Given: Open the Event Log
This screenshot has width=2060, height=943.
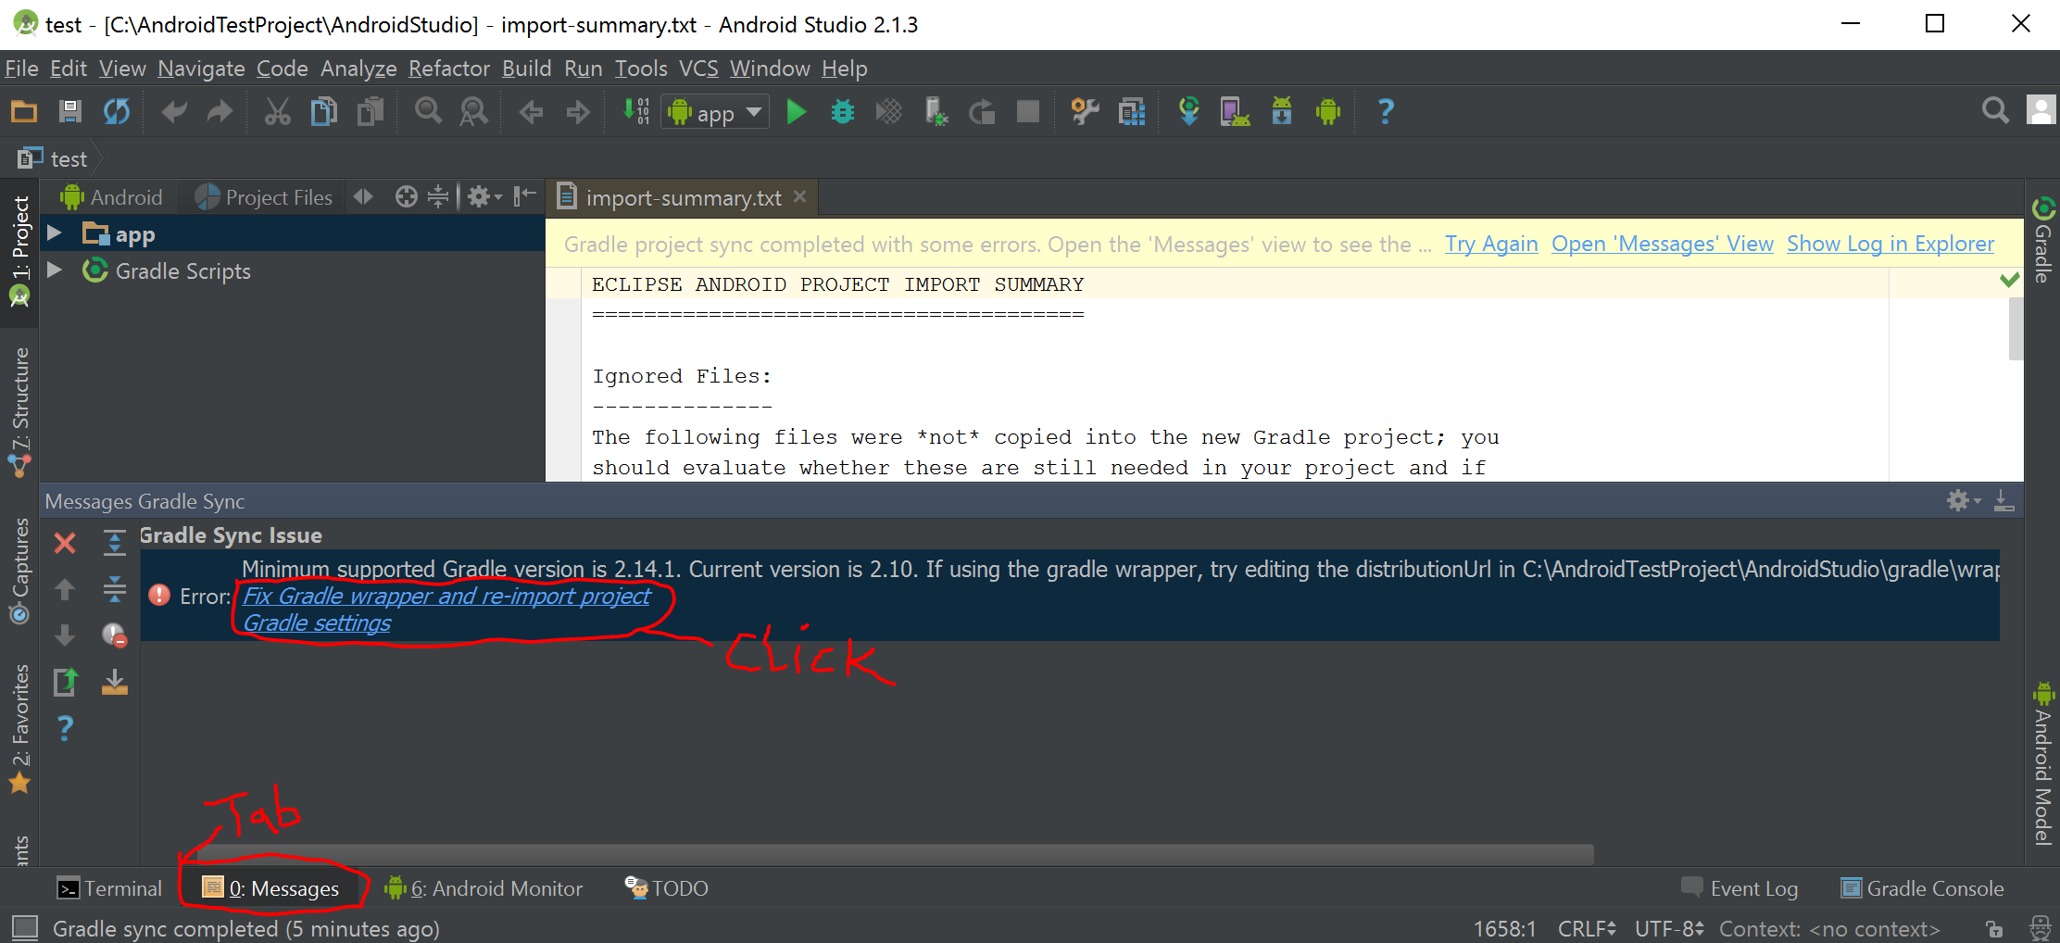Looking at the screenshot, I should (1740, 888).
